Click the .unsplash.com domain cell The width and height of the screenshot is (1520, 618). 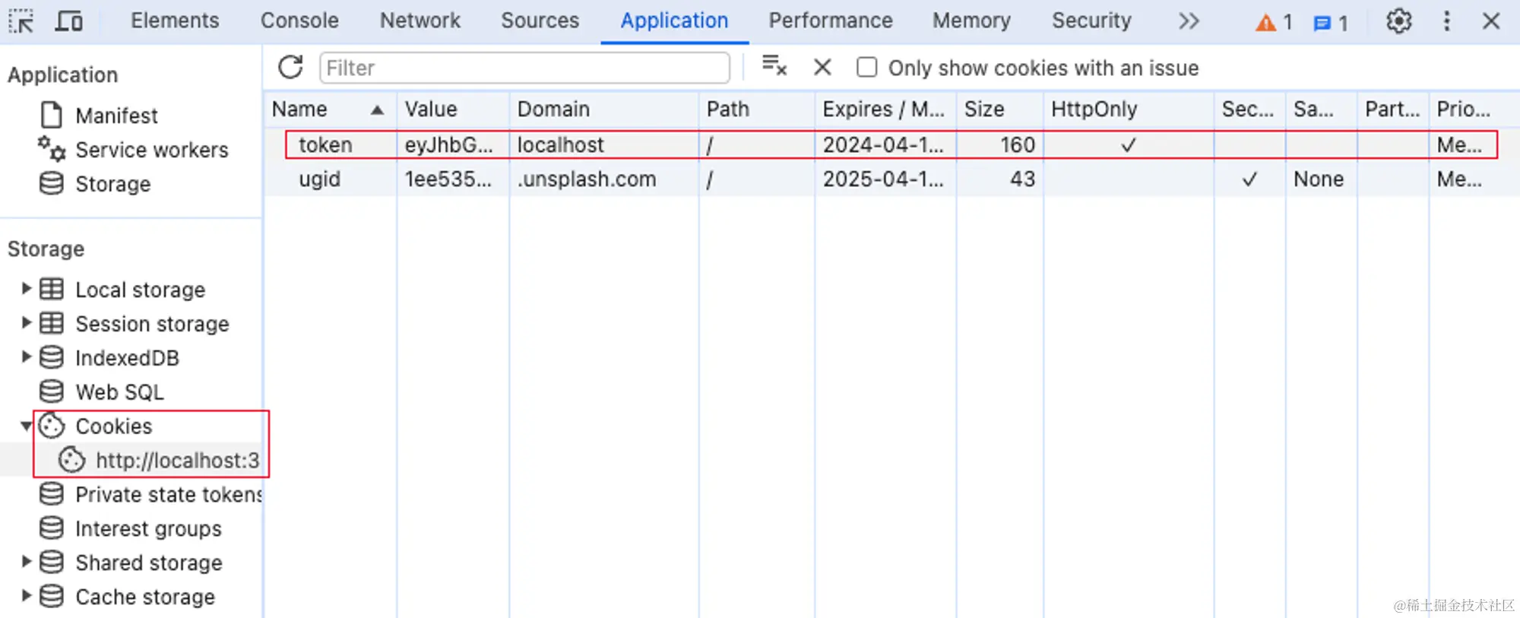[x=587, y=179]
